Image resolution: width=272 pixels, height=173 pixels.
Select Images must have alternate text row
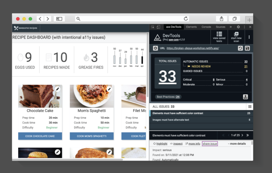[x=201, y=120]
